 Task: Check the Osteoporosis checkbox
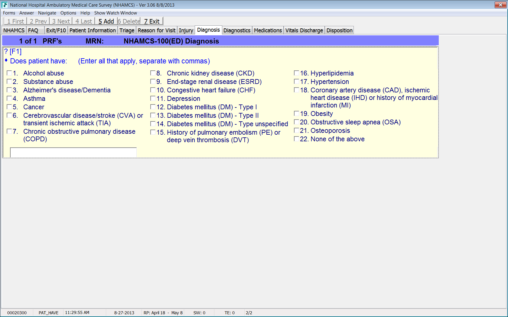click(297, 130)
